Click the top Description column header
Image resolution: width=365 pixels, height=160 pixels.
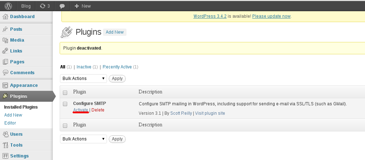(150, 92)
